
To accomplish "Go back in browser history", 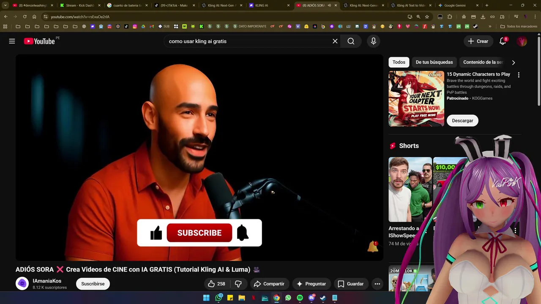I will (x=6, y=16).
